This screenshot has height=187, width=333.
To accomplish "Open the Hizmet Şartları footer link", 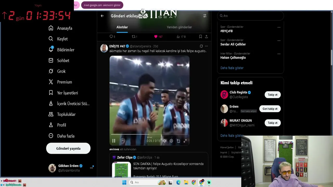I will tap(227, 148).
